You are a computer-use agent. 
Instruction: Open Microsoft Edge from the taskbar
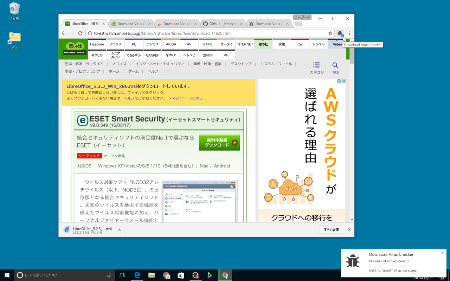click(137, 275)
